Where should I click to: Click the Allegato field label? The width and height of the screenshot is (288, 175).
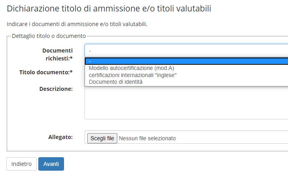60,137
